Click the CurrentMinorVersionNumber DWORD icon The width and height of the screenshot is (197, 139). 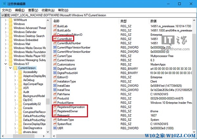tap(55, 52)
